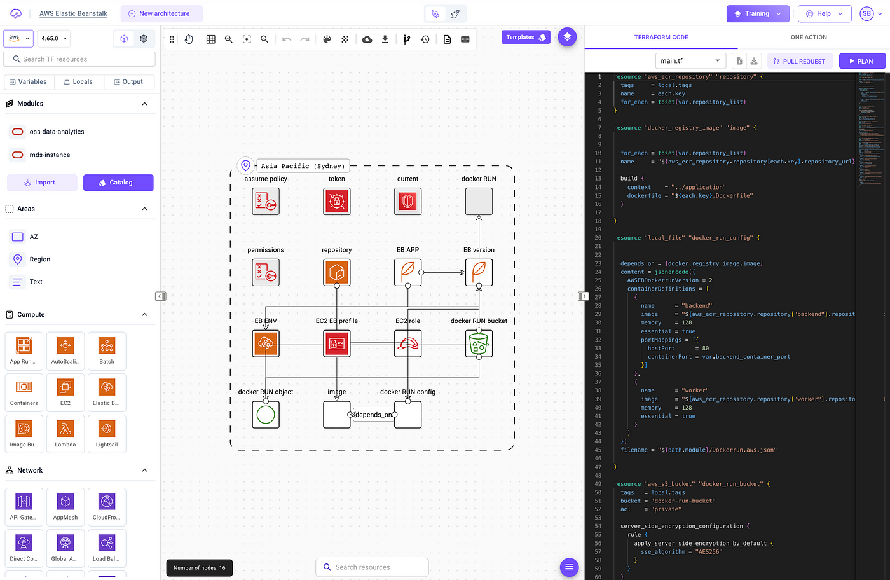Click the copy code icon beside main.tf
This screenshot has height=580, width=890.
pos(739,61)
